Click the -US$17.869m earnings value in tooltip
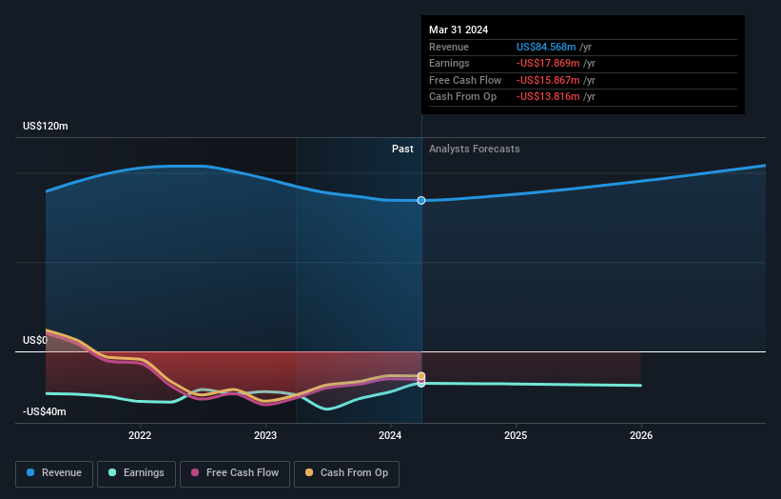 tap(548, 63)
